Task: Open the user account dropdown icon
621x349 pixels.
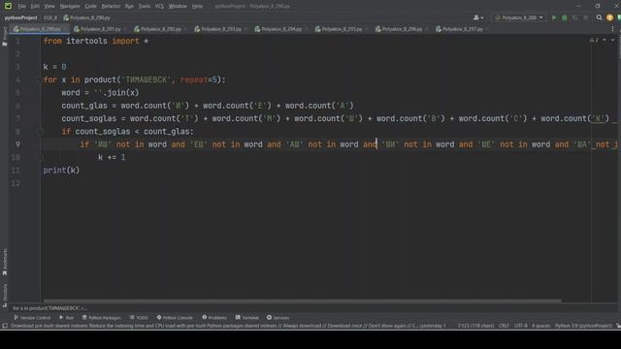Action: (x=478, y=17)
